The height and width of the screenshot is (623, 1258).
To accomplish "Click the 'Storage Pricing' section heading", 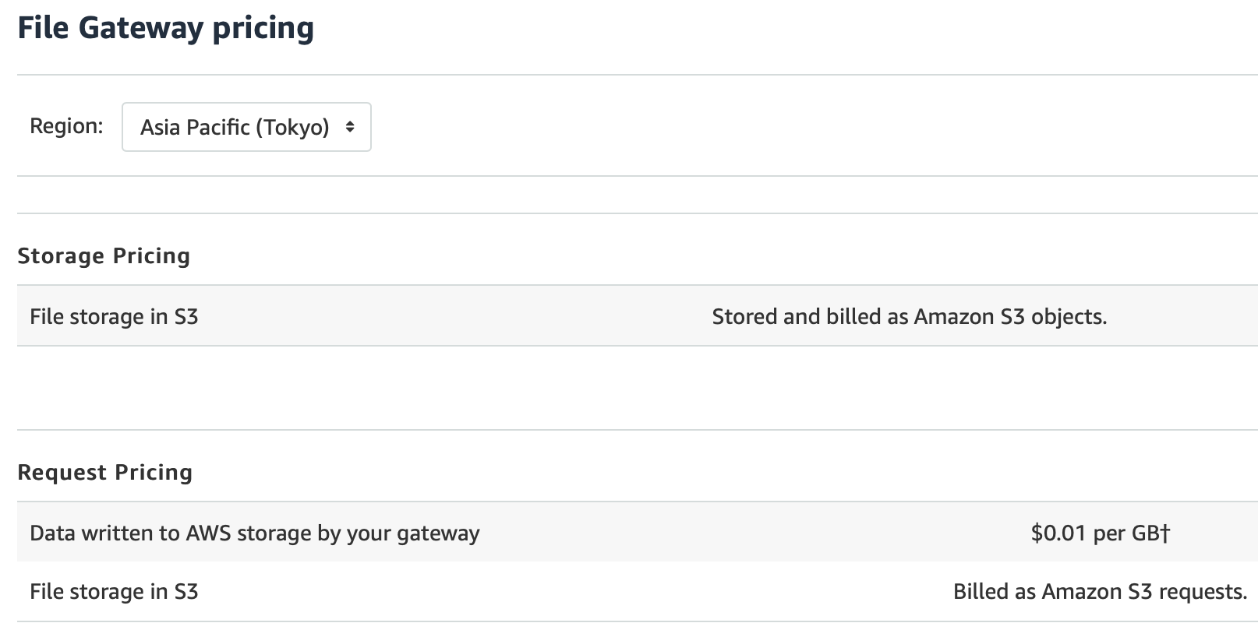I will (104, 256).
